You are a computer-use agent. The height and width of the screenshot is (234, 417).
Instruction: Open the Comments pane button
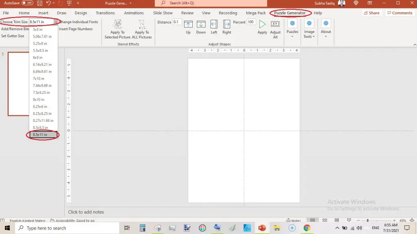pyautogui.click(x=400, y=13)
